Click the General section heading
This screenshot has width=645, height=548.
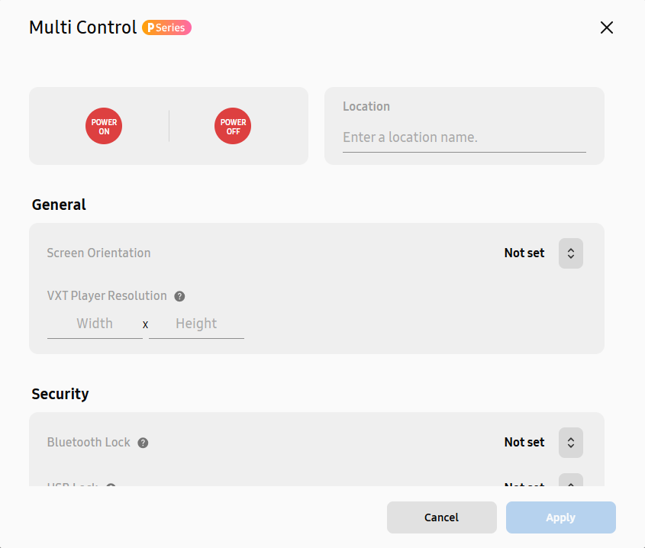pyautogui.click(x=59, y=205)
